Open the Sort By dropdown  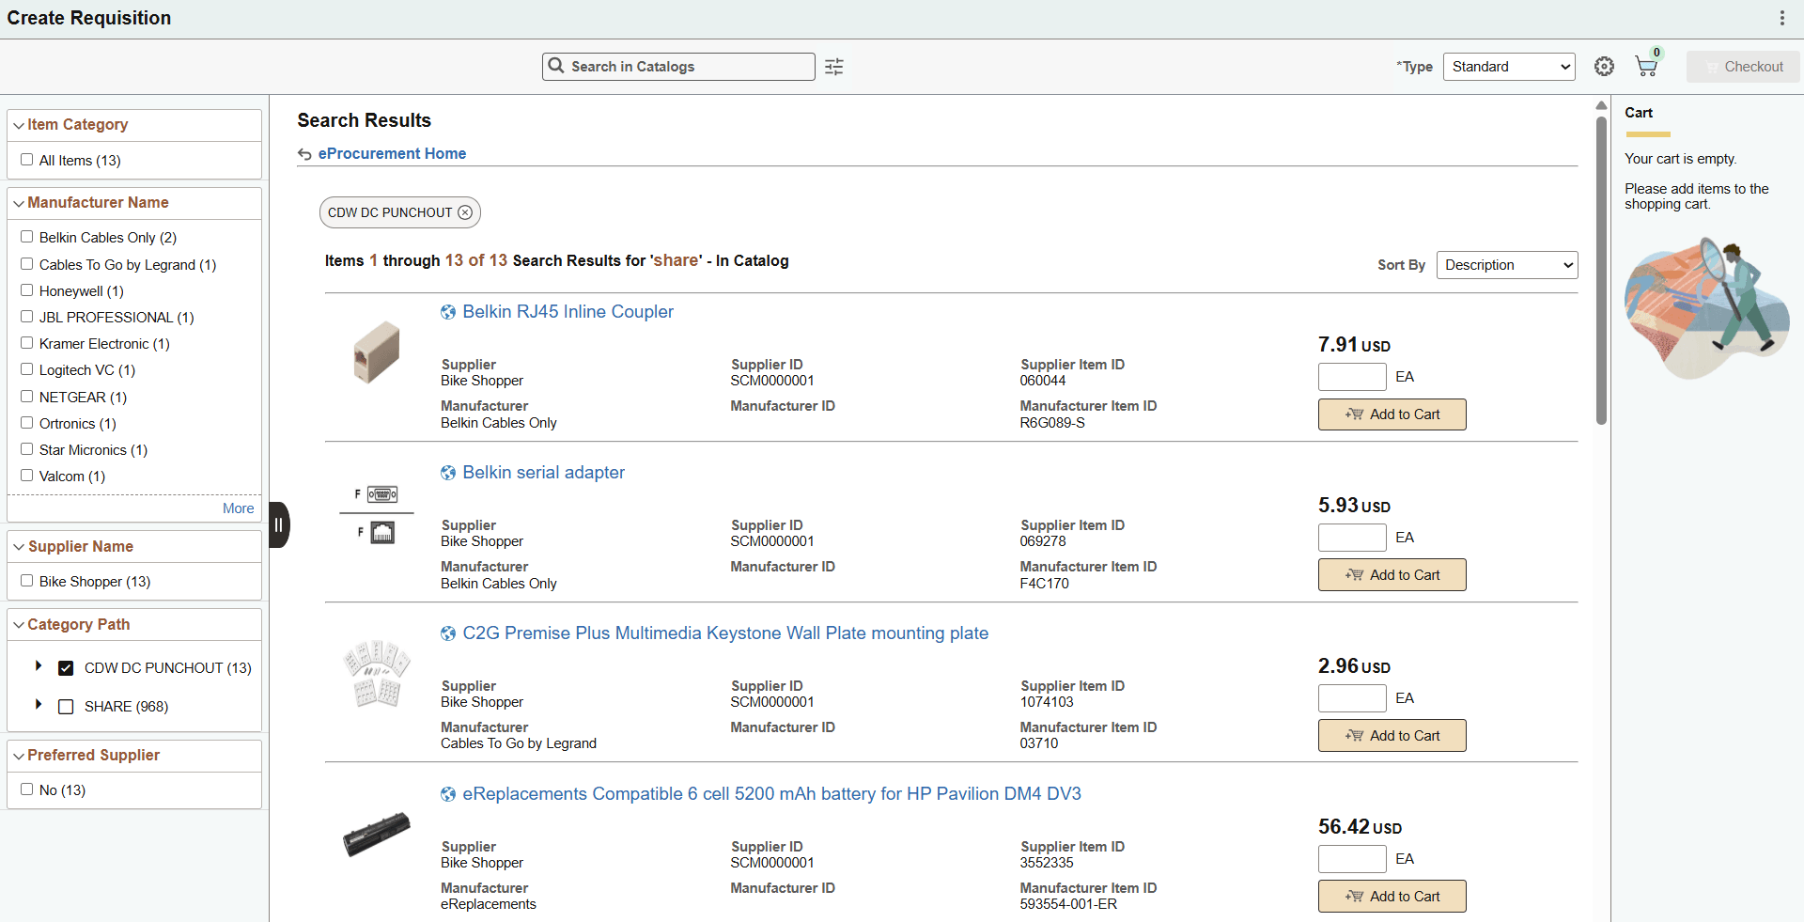pos(1505,265)
